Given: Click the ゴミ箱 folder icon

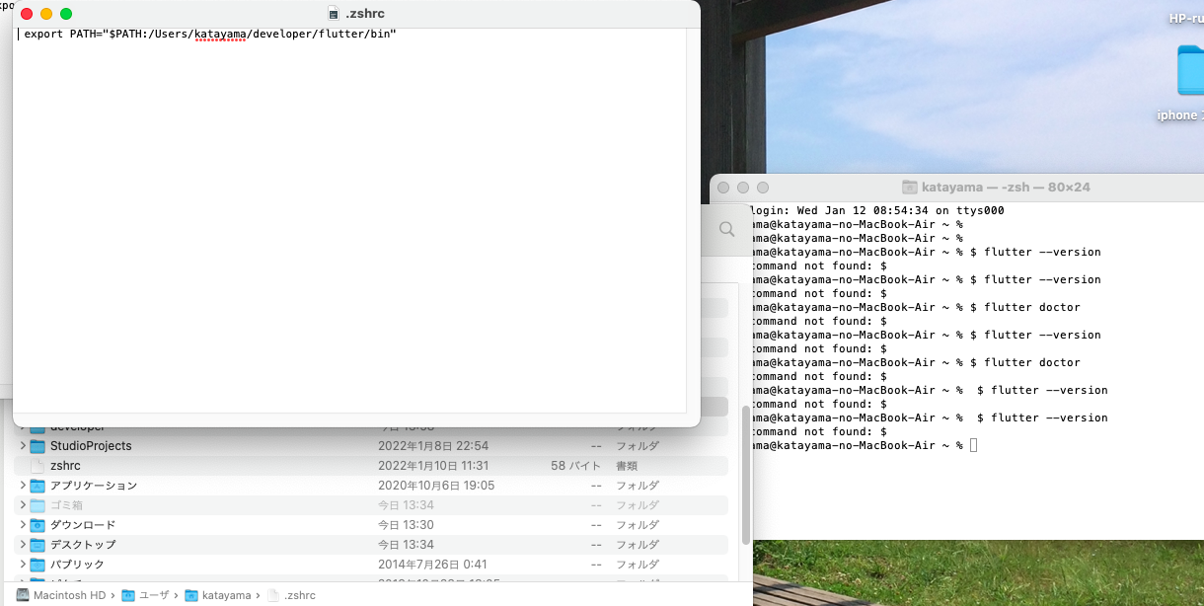Looking at the screenshot, I should 38,505.
